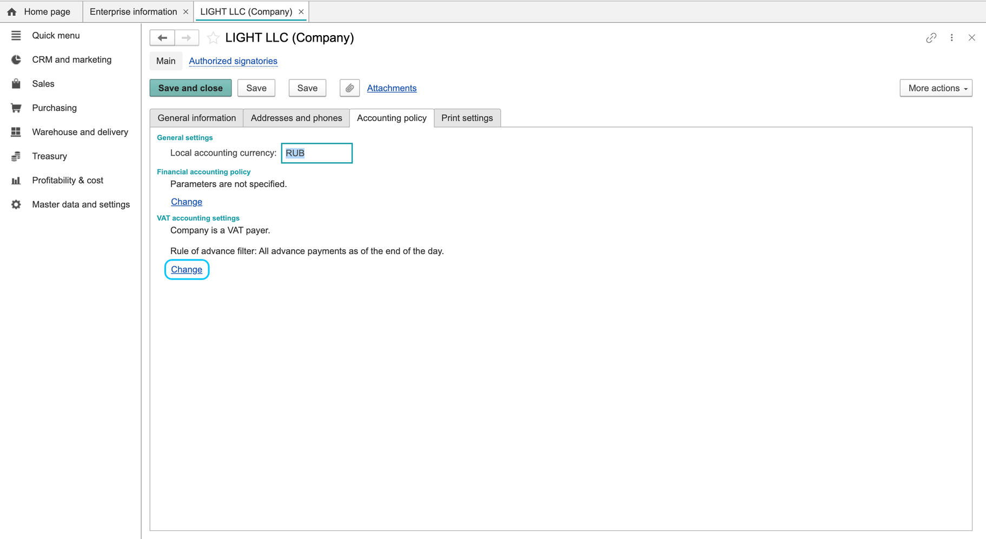Expand the More actions dropdown

click(x=936, y=88)
